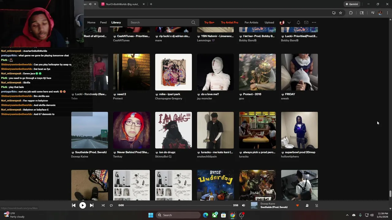Switch to the NuriOnBothWorlds browser tab
392x220 pixels.
click(122, 4)
